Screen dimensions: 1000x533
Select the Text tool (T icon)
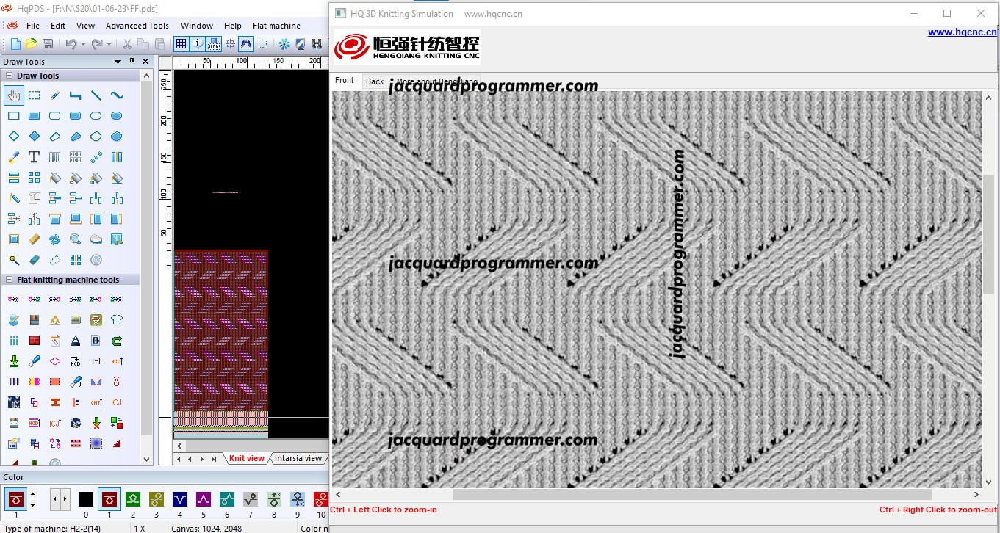tap(35, 156)
